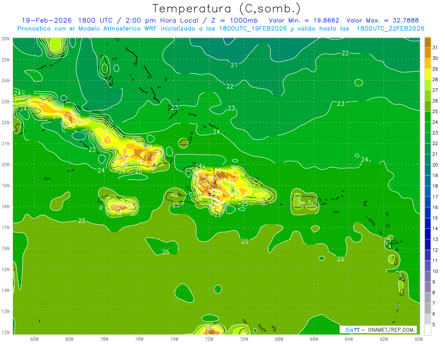Click the 19N latitude axis label
This screenshot has width=445, height=344.
coord(6,186)
